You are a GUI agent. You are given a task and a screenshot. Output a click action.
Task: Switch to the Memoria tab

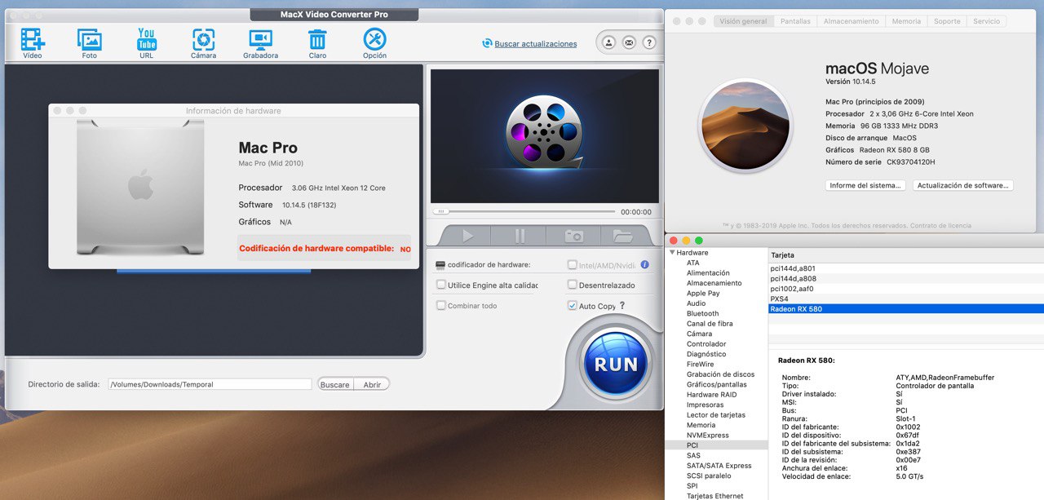coord(906,21)
